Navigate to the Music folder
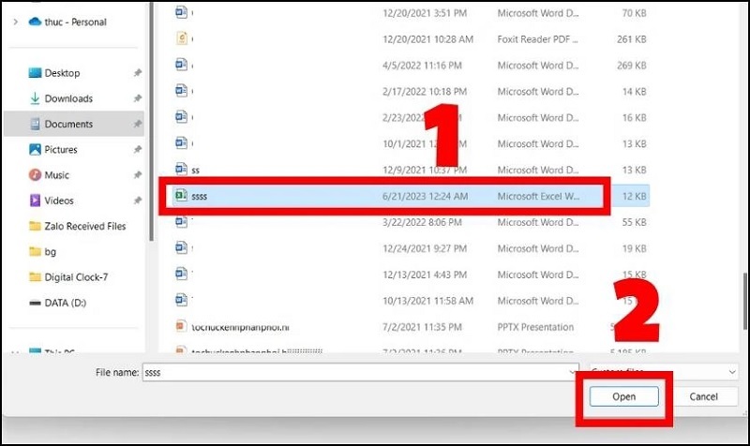750x446 pixels. [x=56, y=175]
